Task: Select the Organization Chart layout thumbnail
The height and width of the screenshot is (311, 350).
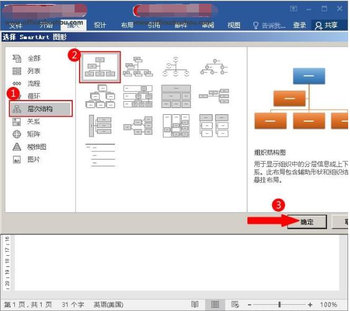Action: coord(99,67)
